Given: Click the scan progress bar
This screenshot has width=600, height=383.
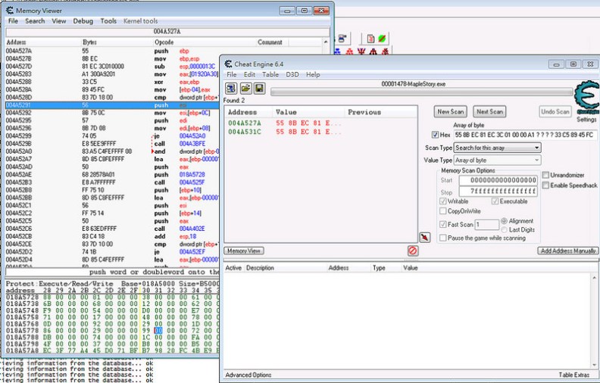Looking at the screenshot, I should tap(422, 92).
